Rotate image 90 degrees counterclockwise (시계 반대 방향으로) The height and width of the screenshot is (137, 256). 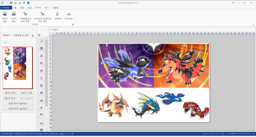pos(43,17)
